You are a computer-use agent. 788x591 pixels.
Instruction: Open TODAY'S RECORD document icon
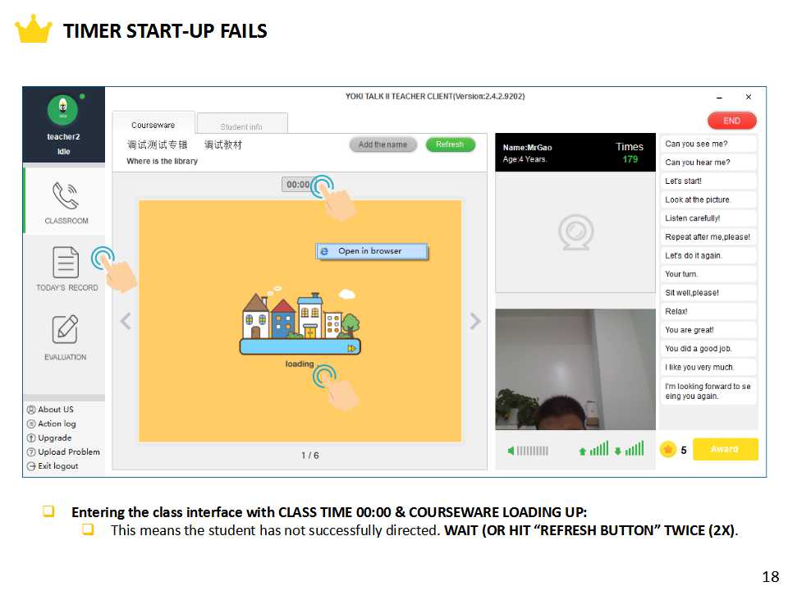pyautogui.click(x=66, y=262)
